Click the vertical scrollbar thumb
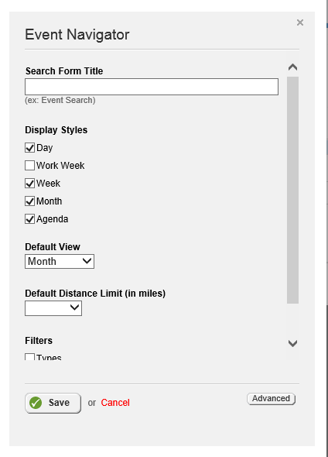Image resolution: width=328 pixels, height=457 pixels. click(292, 190)
